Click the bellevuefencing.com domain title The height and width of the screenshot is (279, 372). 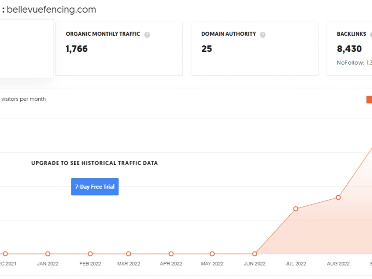51,10
